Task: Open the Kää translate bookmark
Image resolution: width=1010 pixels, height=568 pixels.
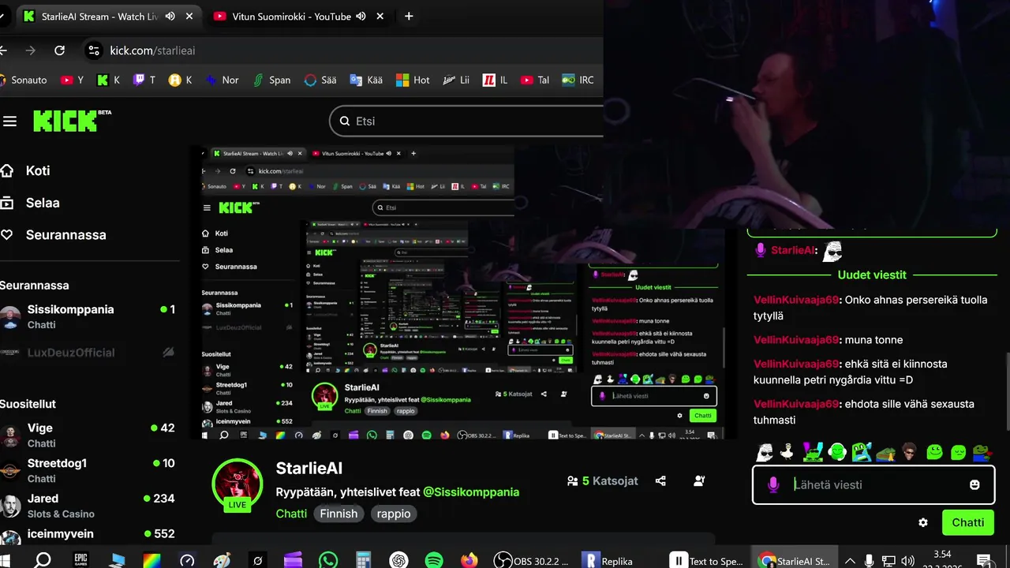Action: pos(366,80)
